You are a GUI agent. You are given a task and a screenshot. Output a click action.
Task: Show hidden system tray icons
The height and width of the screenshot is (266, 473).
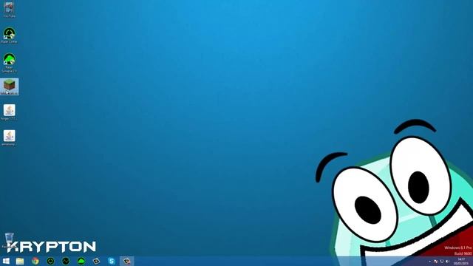[429, 262]
